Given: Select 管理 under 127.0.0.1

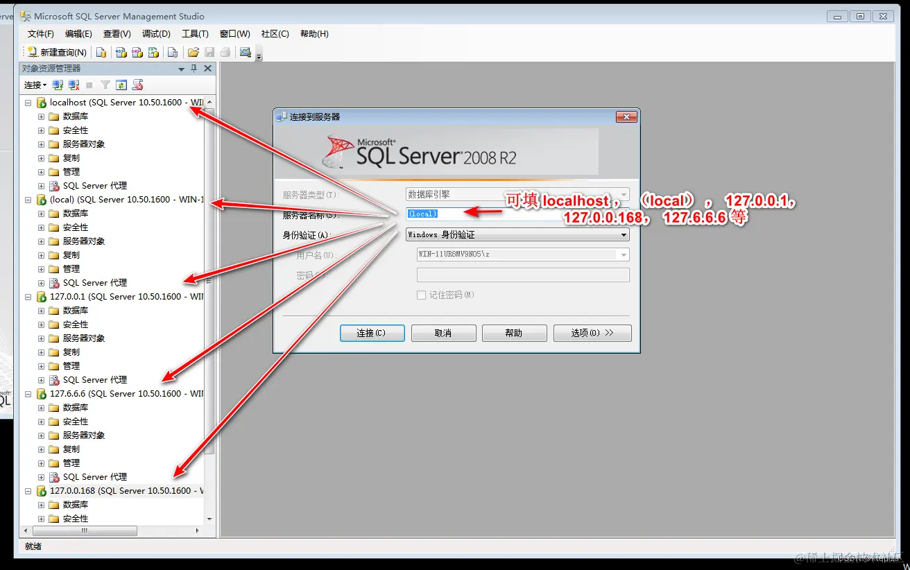Looking at the screenshot, I should 71,365.
